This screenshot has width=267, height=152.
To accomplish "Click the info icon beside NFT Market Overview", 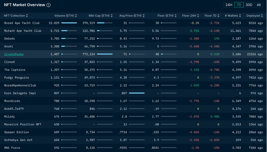I will pyautogui.click(x=48, y=5).
